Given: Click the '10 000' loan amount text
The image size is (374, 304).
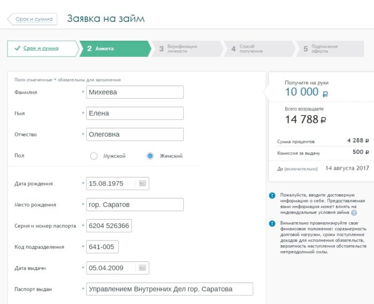Looking at the screenshot, I should coord(302,92).
